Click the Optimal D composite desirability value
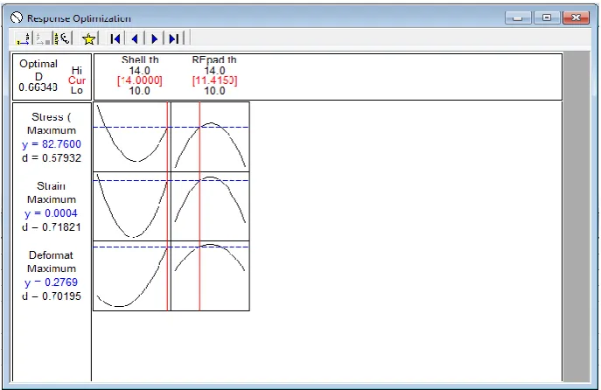Image resolution: width=601 pixels, height=390 pixels. (38, 87)
